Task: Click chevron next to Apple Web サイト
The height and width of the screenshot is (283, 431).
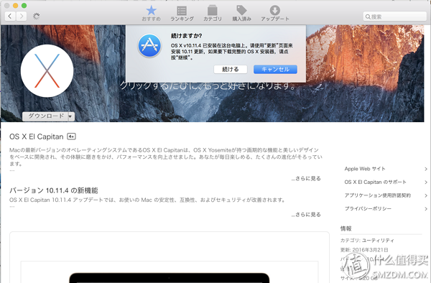Action: point(426,169)
